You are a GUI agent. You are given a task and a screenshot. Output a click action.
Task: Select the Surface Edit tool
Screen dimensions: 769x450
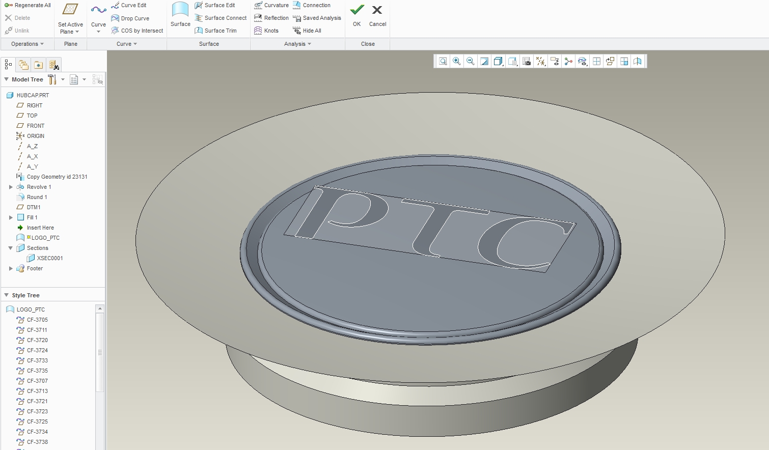(x=215, y=5)
